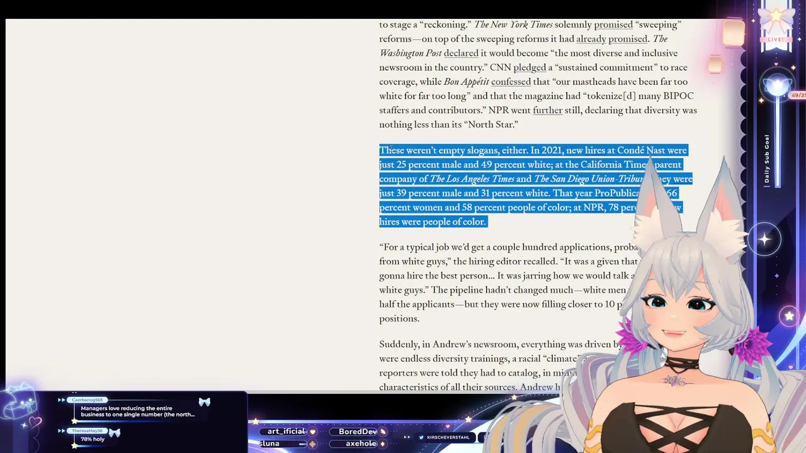Click the sluna name label
Screen dimensions: 806x453
pyautogui.click(x=269, y=444)
